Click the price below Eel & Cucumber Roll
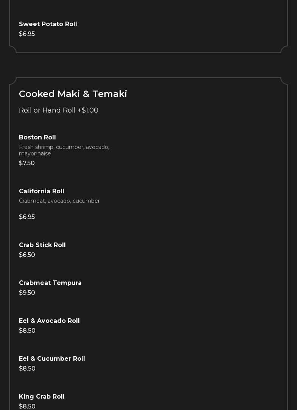The width and height of the screenshot is (297, 410). [x=27, y=369]
